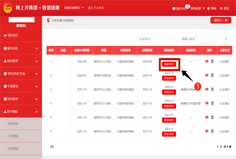
Task: Delete row 4 with trash icon
Action: click(x=212, y=103)
